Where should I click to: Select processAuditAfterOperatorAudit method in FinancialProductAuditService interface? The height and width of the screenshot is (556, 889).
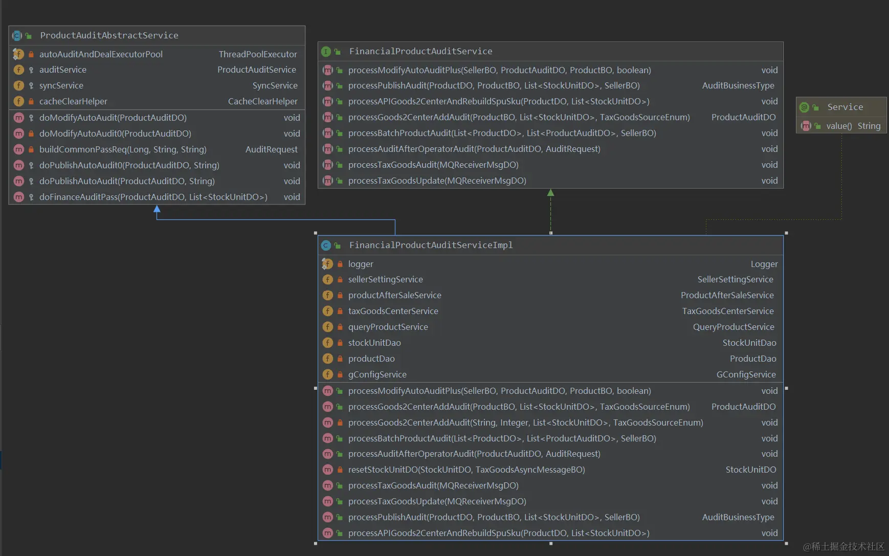point(475,149)
